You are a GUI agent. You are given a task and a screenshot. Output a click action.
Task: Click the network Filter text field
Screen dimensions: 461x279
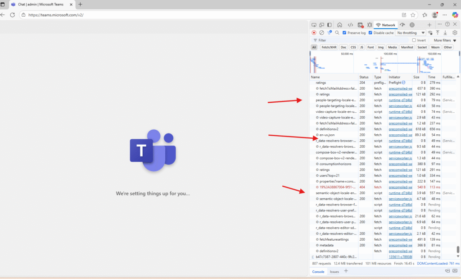tap(360, 40)
